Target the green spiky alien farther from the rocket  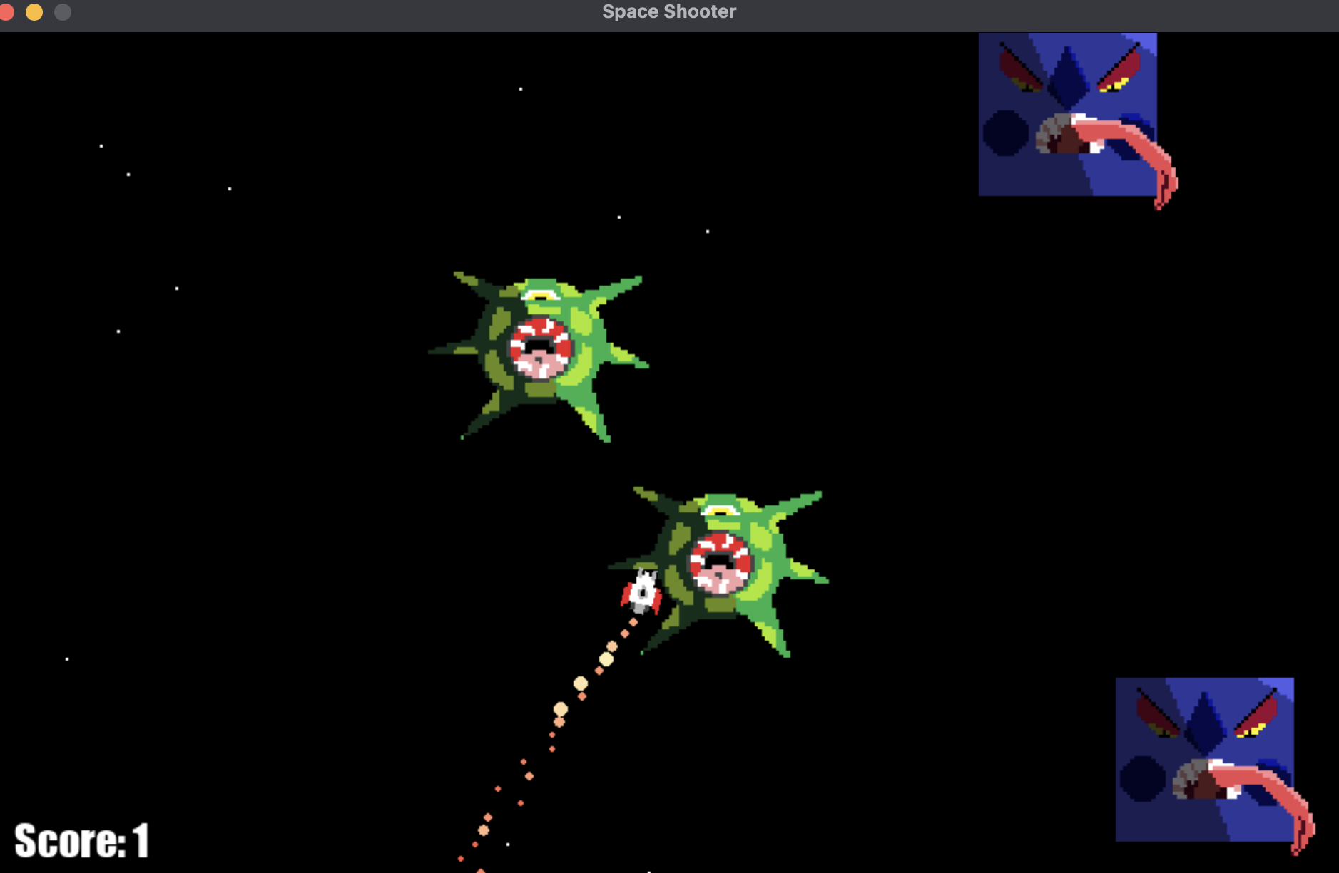point(539,356)
